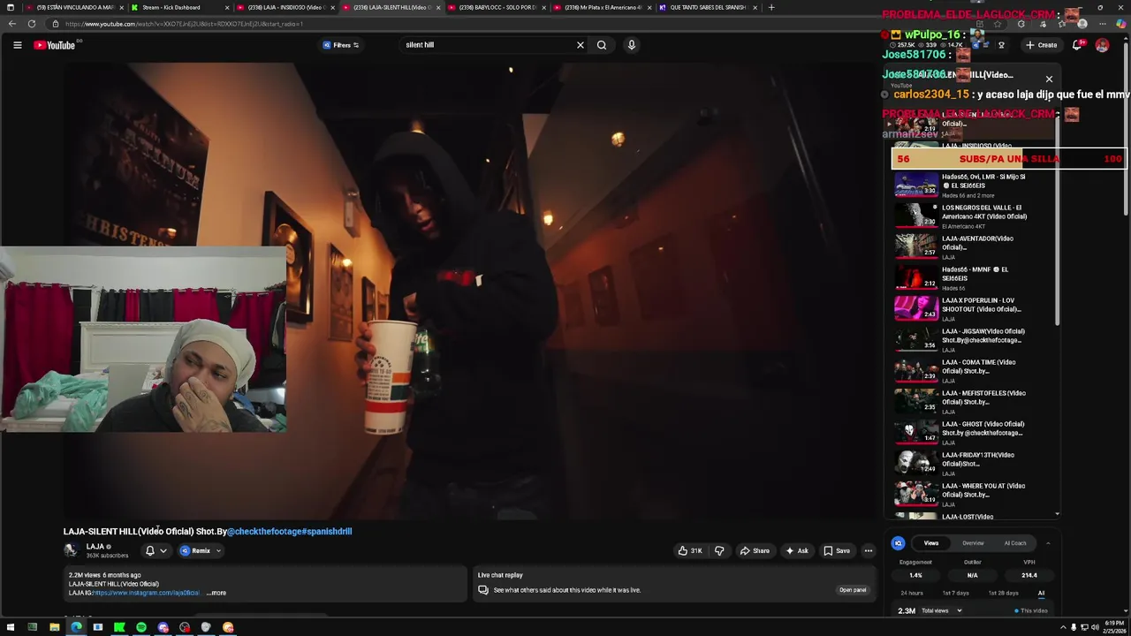Click the subscription notification bell
Image resolution: width=1131 pixels, height=636 pixels.
149,551
